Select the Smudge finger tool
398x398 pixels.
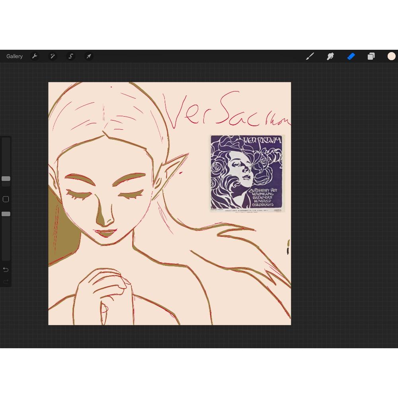click(330, 56)
